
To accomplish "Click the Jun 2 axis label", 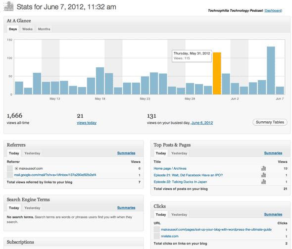I will pyautogui.click(x=235, y=99).
